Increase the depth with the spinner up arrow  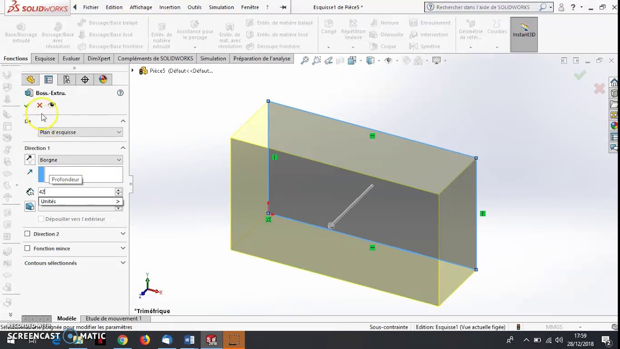pos(118,190)
